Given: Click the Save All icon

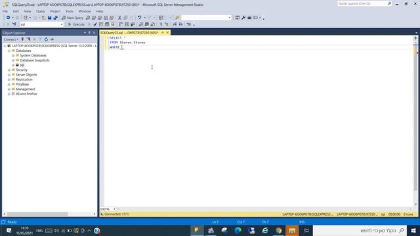Looking at the screenshot, I should click(55, 18).
